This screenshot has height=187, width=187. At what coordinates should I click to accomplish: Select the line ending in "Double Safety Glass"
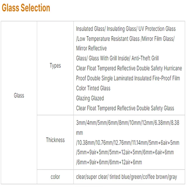125,108
